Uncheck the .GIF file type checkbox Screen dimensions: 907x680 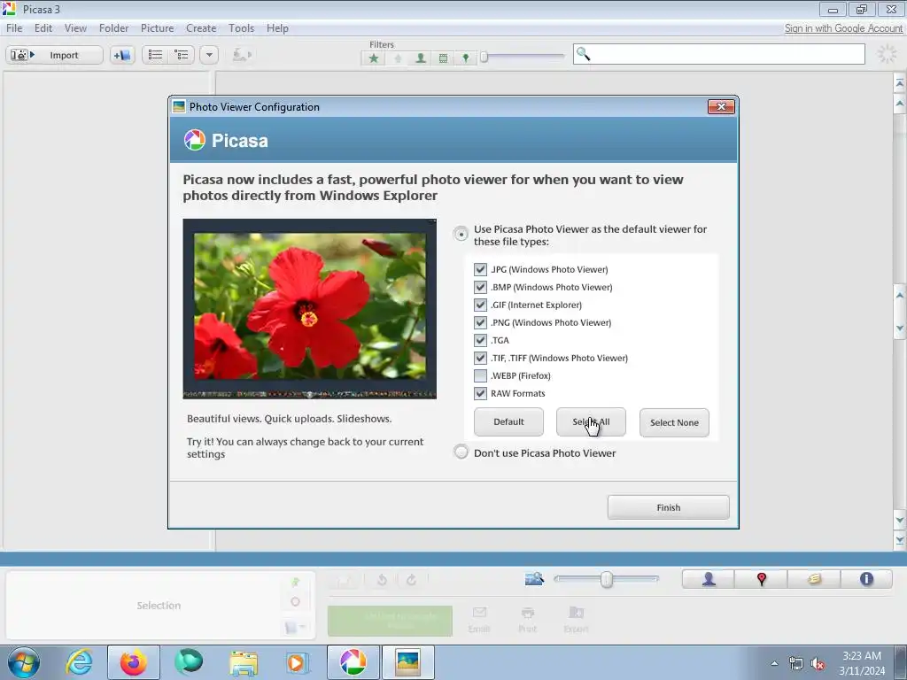[480, 305]
